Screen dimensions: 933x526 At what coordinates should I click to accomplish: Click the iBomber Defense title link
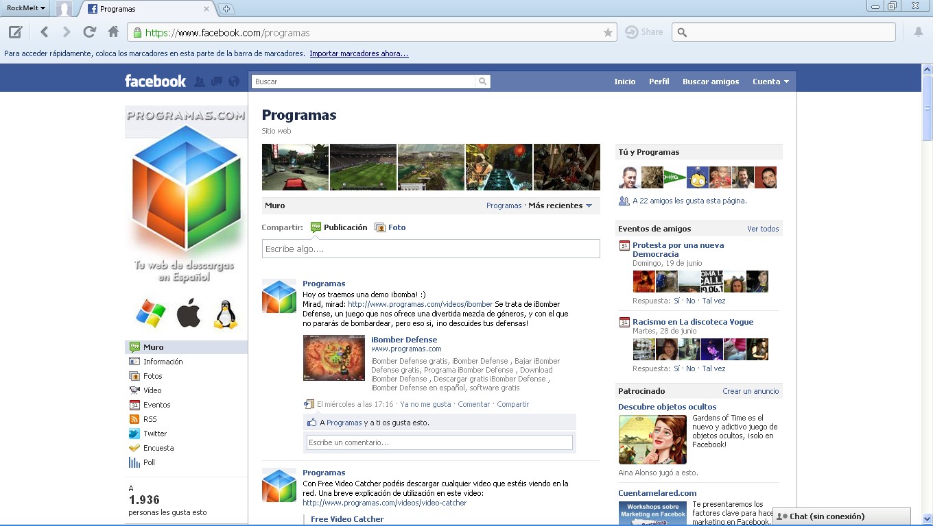[404, 340]
